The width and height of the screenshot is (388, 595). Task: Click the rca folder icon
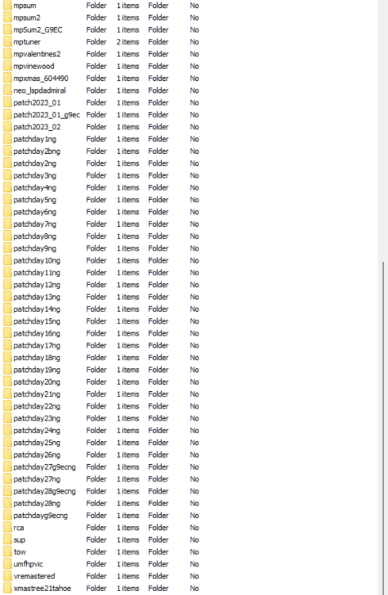click(7, 528)
